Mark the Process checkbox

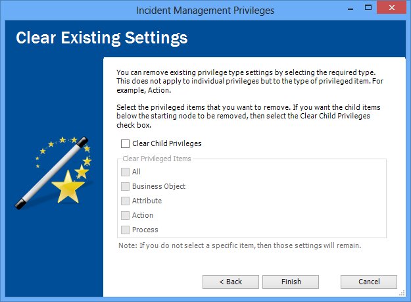[125, 230]
